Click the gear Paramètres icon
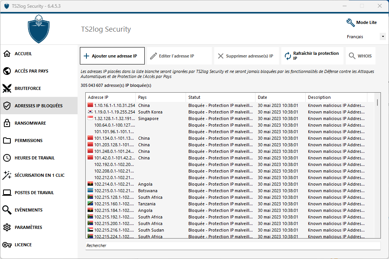Viewport: 389px width, 259px height. tap(7, 227)
